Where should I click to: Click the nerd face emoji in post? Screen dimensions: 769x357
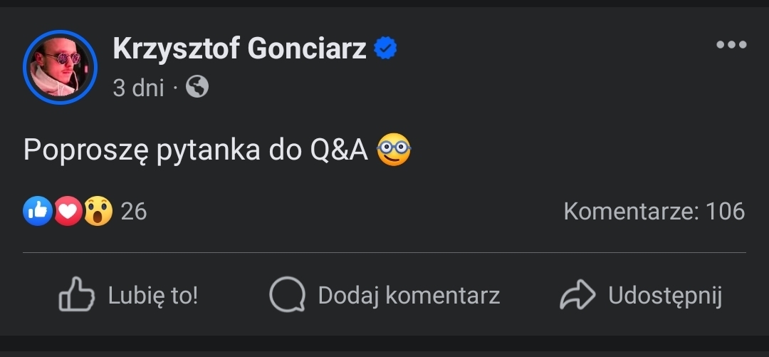pos(394,150)
